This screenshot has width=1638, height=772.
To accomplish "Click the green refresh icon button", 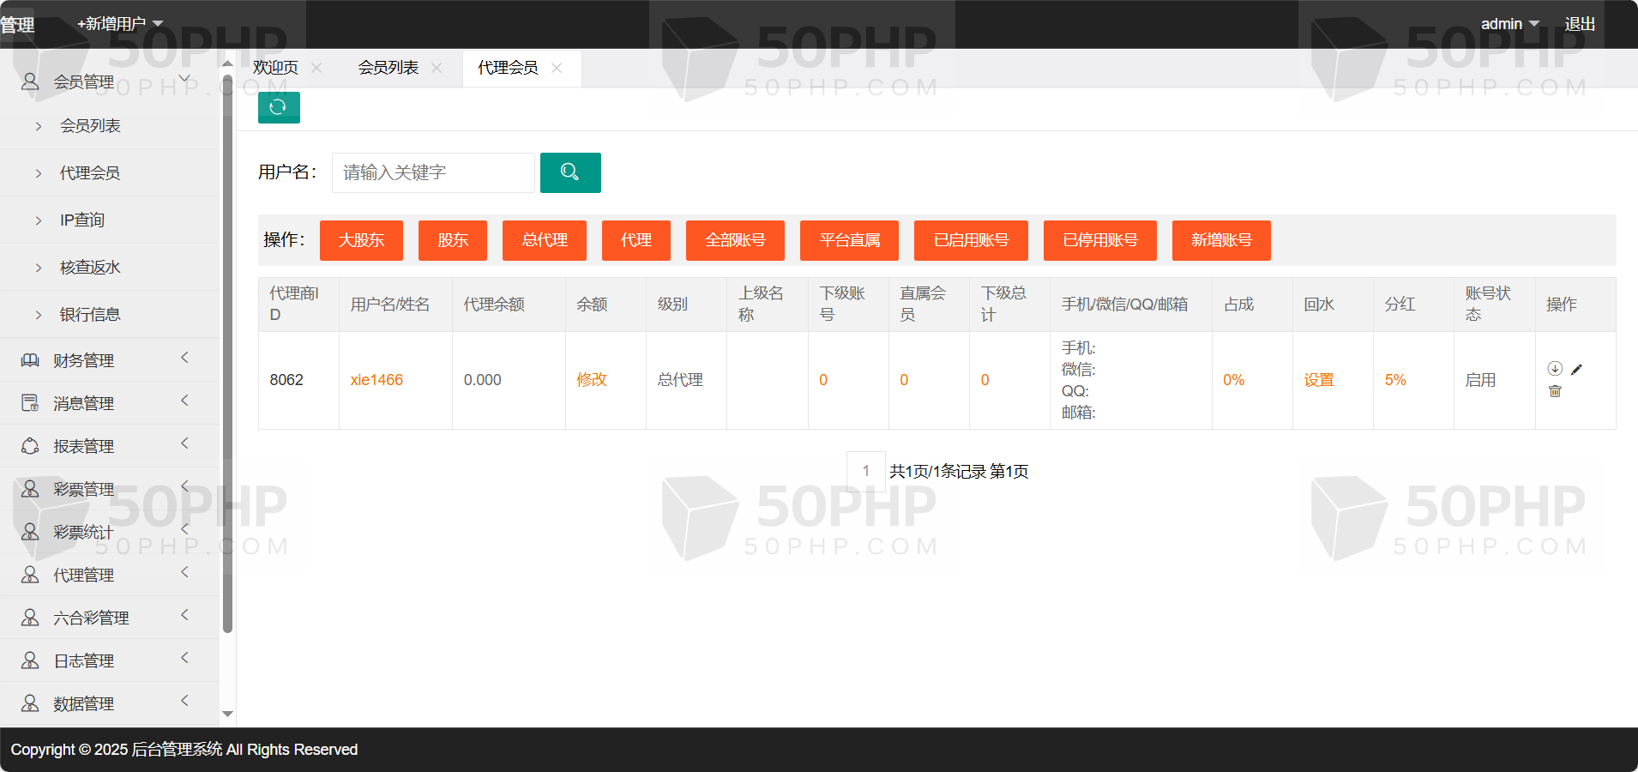I will tap(279, 107).
